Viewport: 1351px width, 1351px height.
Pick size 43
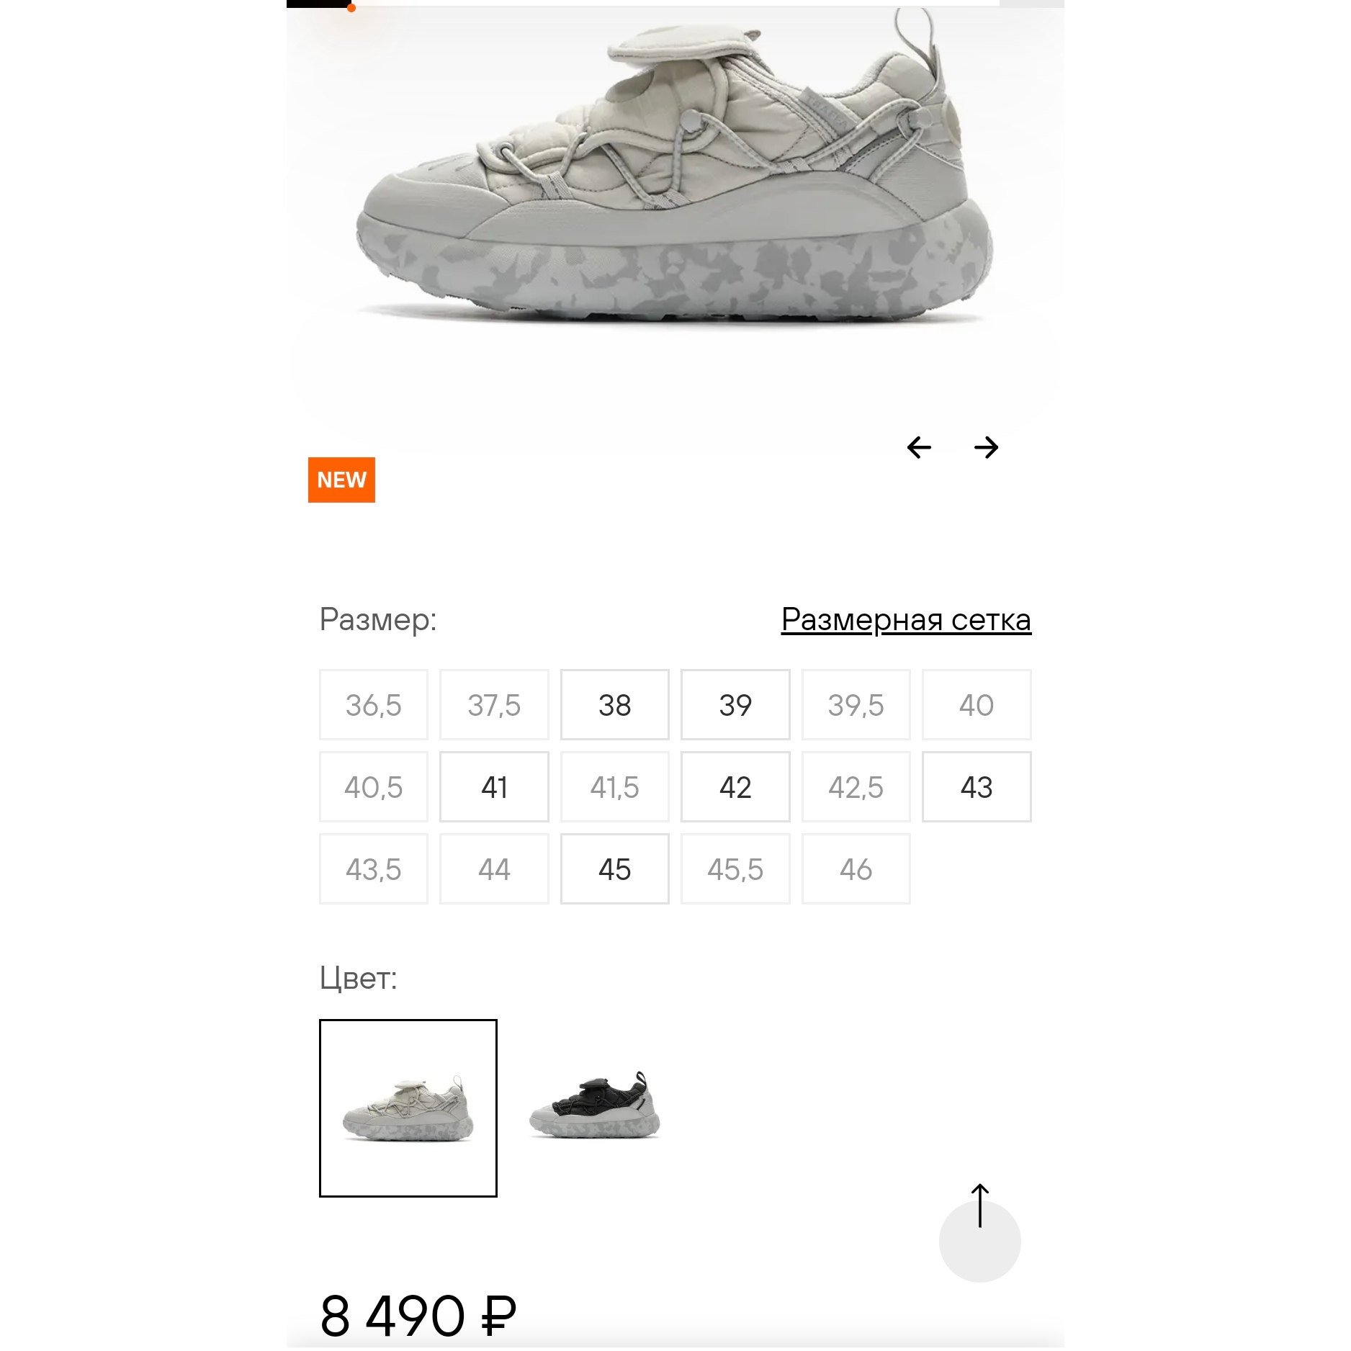coord(977,787)
